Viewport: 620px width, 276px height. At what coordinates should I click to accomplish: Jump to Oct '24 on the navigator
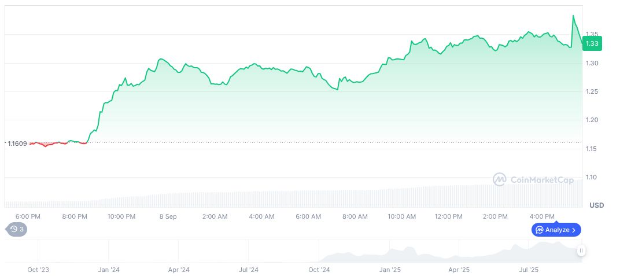point(319,270)
